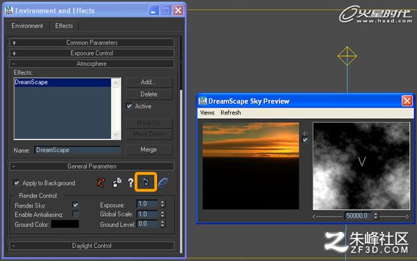Click the 3ds Max icon in Environment and Effects title bar
The width and height of the screenshot is (417, 261).
pyautogui.click(x=9, y=10)
